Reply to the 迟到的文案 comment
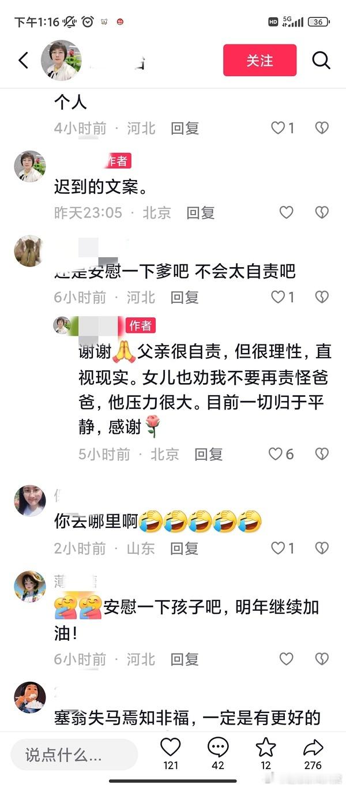The image size is (346, 788). (200, 213)
